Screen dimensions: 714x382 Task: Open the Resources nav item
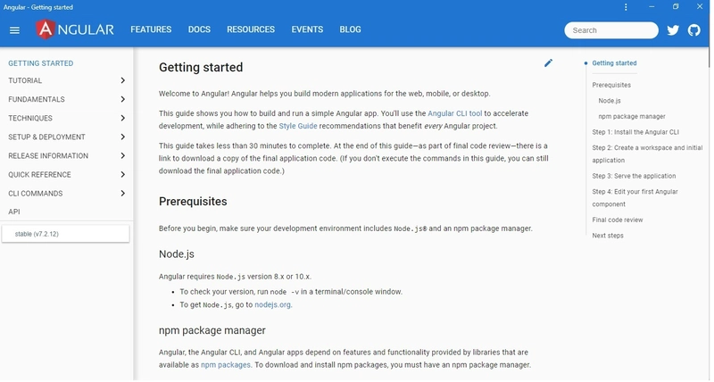tap(251, 29)
